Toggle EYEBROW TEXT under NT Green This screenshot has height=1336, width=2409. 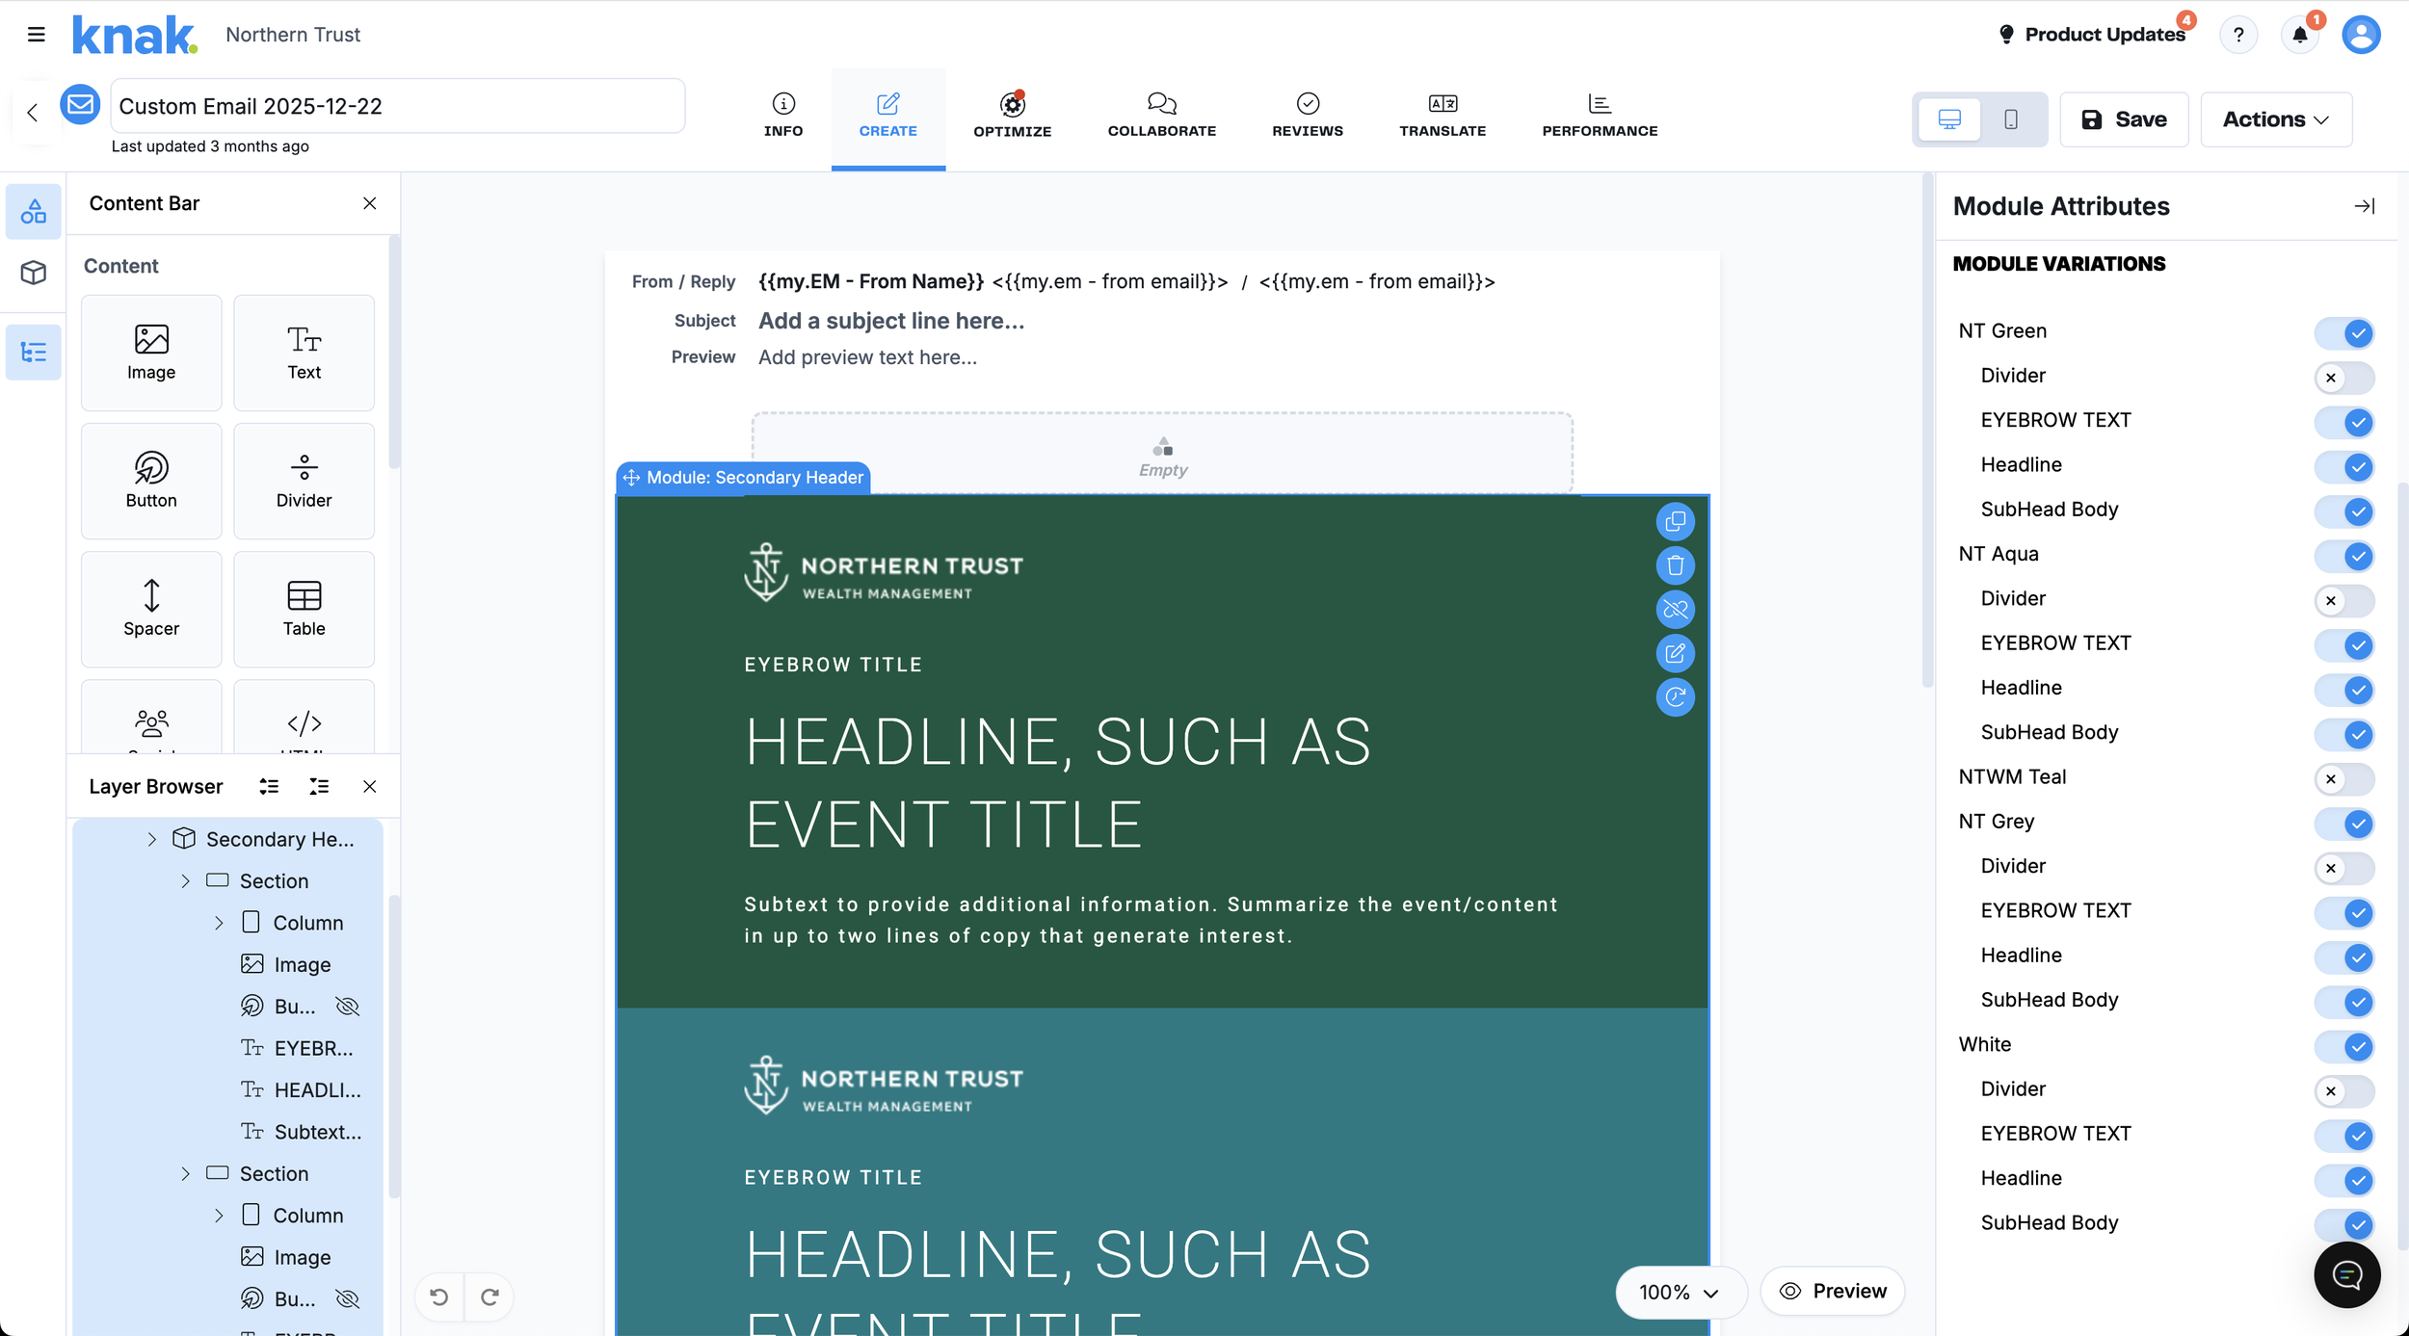point(2344,422)
